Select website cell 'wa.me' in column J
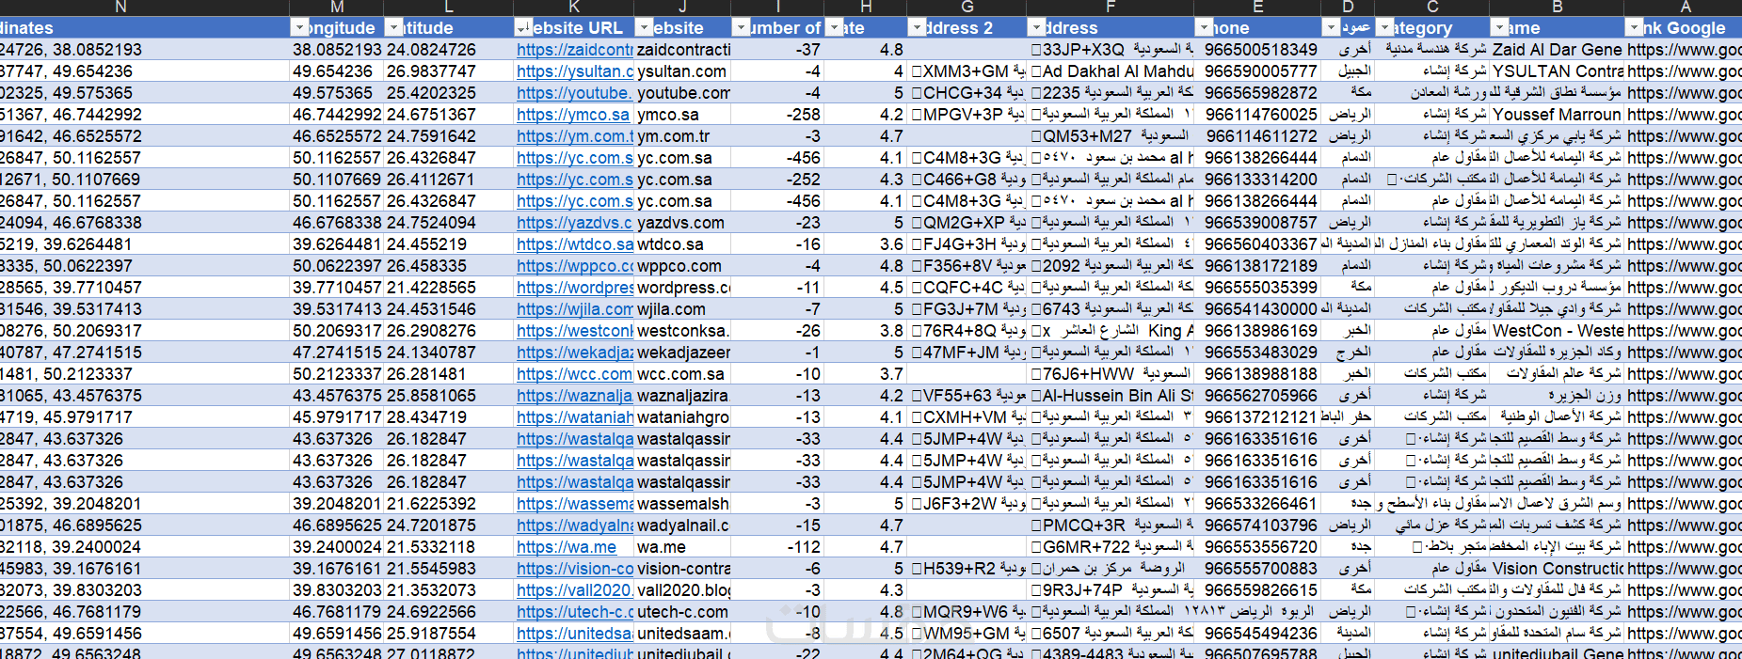This screenshot has width=1742, height=659. click(x=682, y=546)
